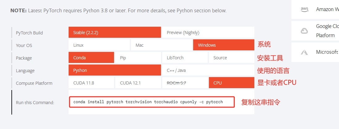Click the Microsoft Azure logo icon
The height and width of the screenshot is (129, 339).
tap(304, 52)
